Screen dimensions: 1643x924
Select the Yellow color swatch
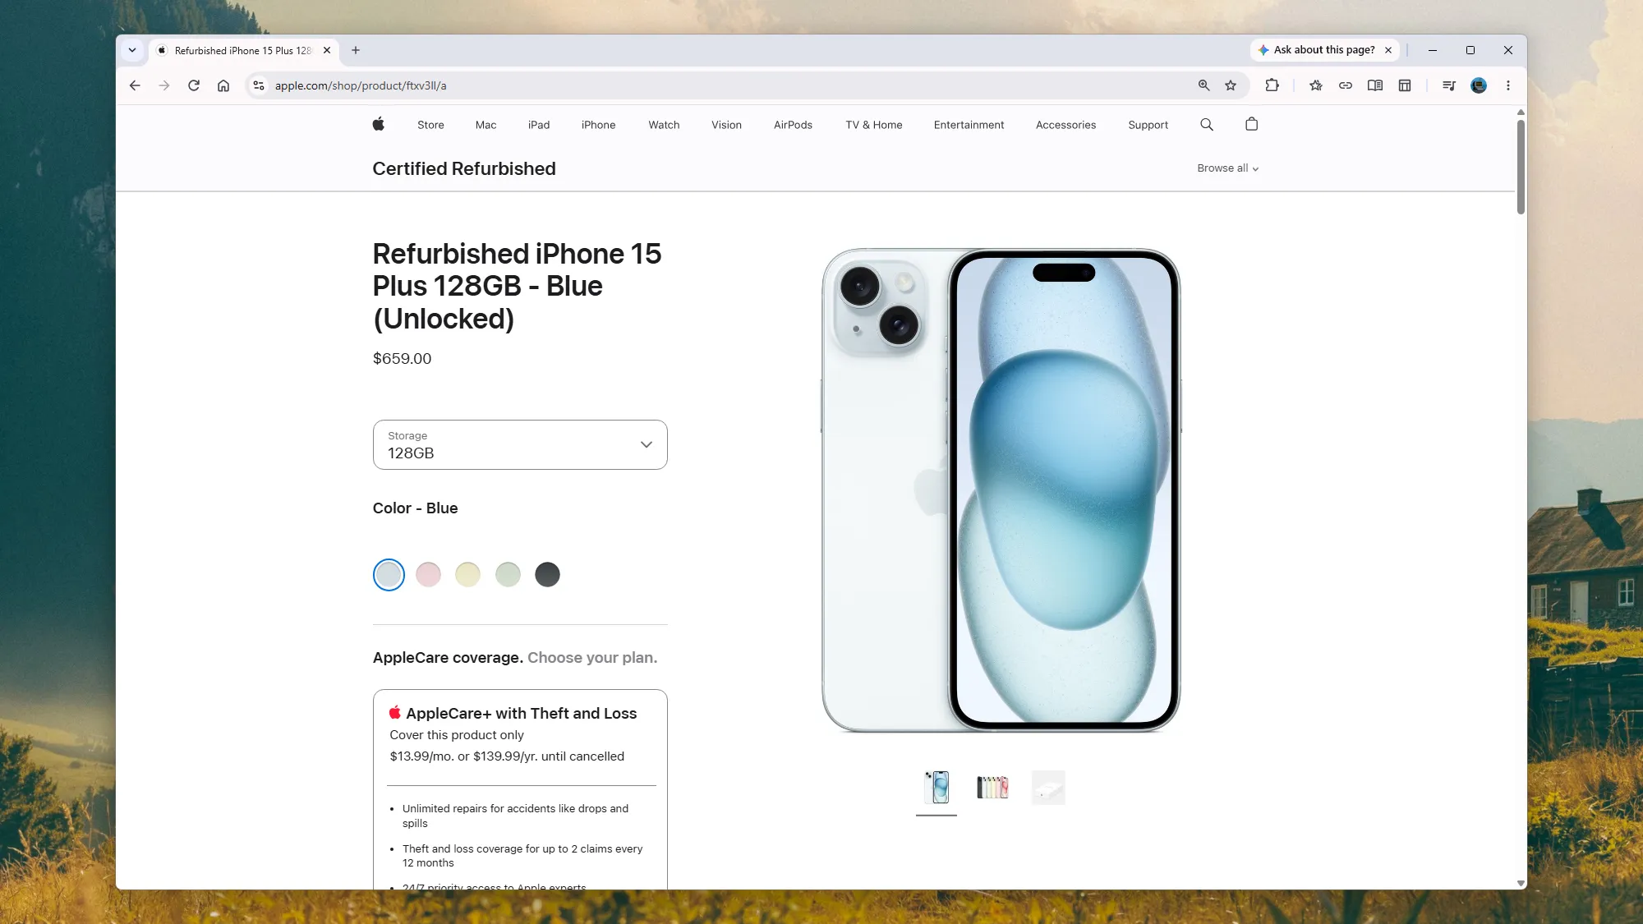[468, 575]
